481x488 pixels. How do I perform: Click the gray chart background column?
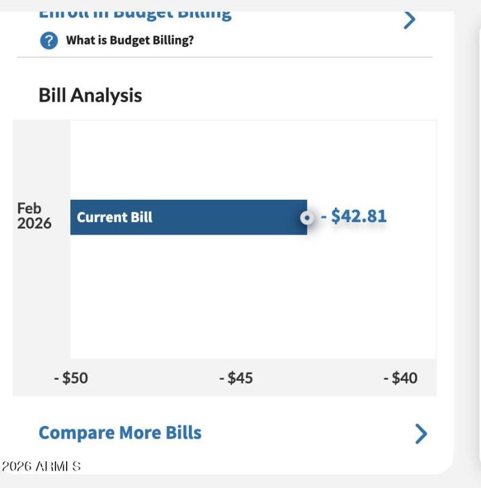pos(39,301)
